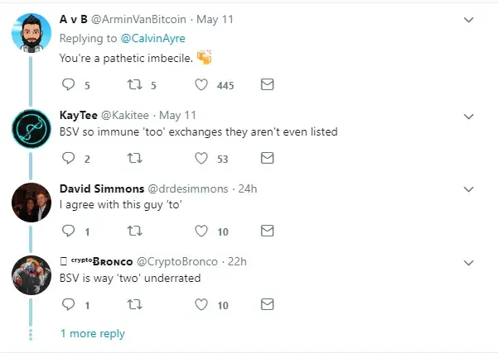This screenshot has height=353, width=498.
Task: View David Simmons' profile picture
Action: tap(32, 203)
